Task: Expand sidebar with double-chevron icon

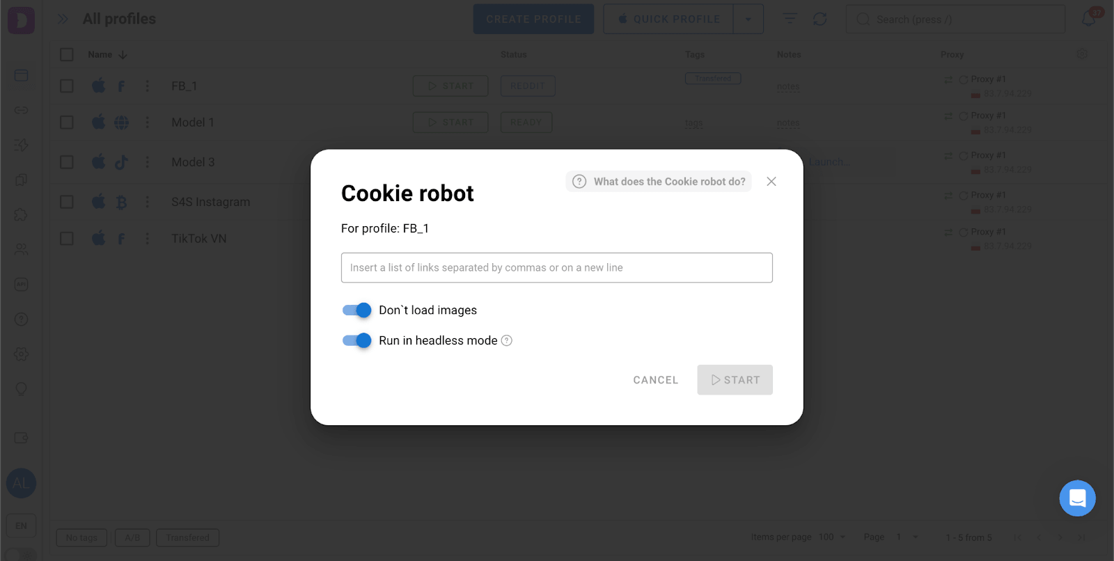Action: click(x=63, y=19)
